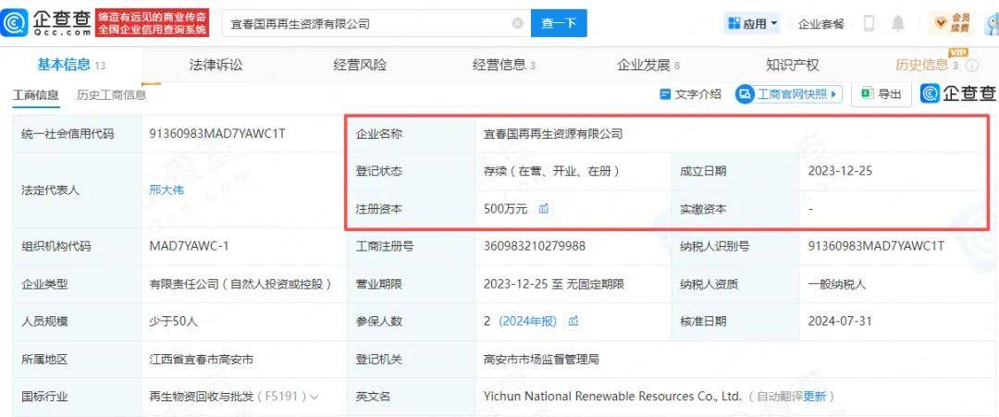This screenshot has height=417, width=999.
Task: Select 少于50人 staff size value
Action: point(173,322)
